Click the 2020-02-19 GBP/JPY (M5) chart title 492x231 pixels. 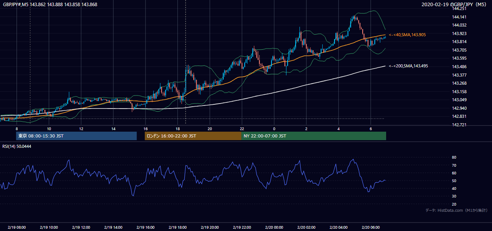454,4
